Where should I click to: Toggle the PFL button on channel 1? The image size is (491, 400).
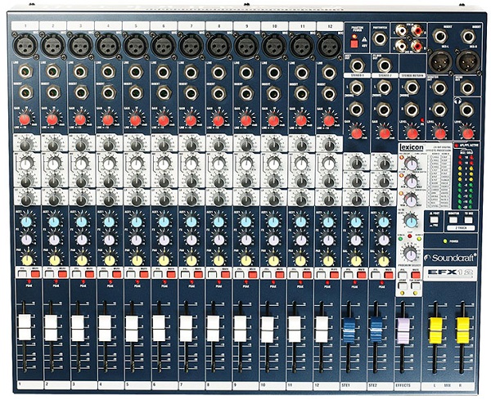click(x=21, y=275)
